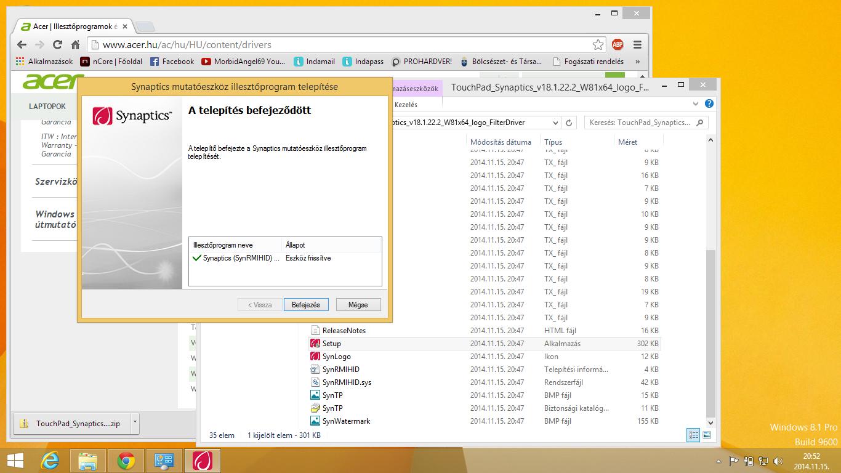Open Windows Start button

pos(15,461)
